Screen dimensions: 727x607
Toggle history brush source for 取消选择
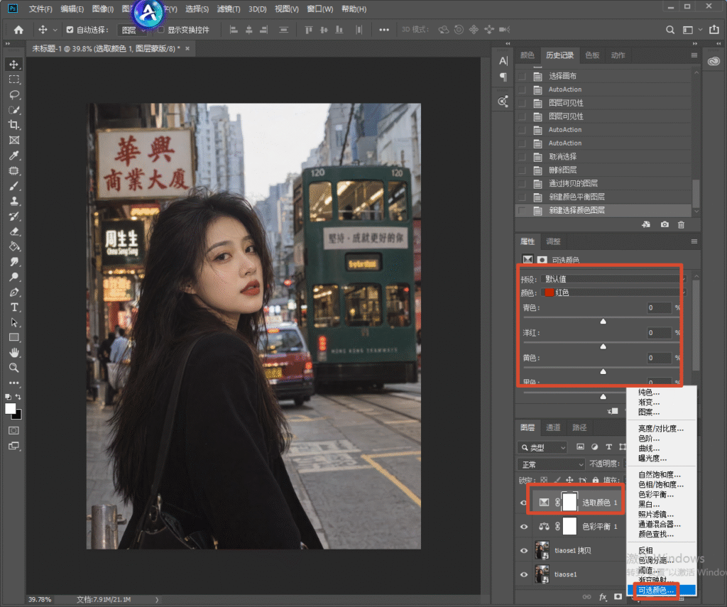[522, 157]
